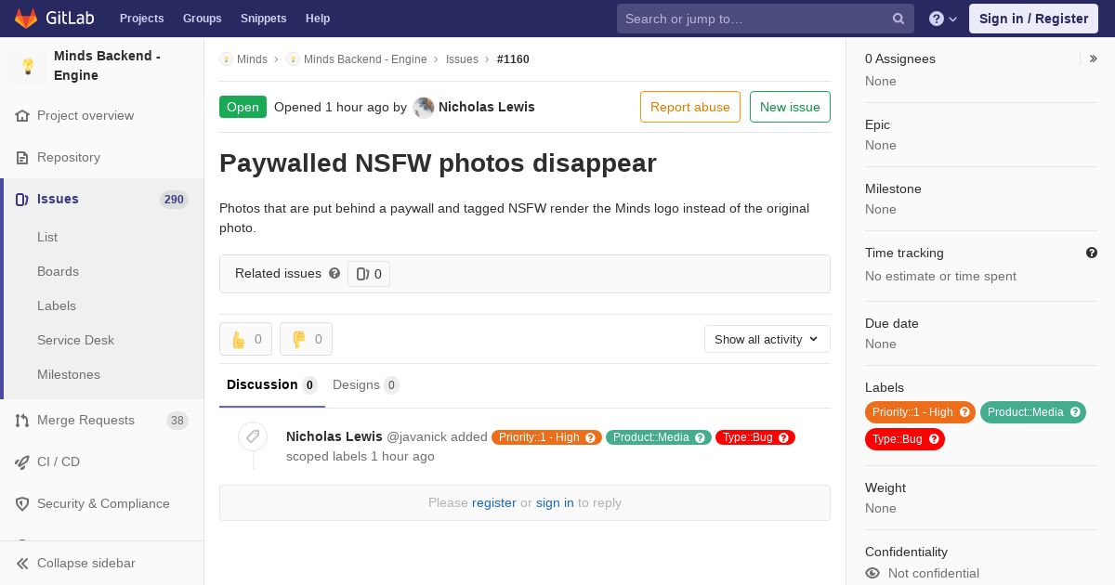Click the New issue button
This screenshot has width=1115, height=585.
coord(790,107)
